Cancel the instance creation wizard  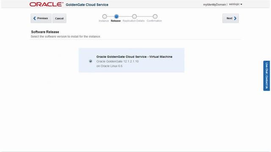point(59,18)
